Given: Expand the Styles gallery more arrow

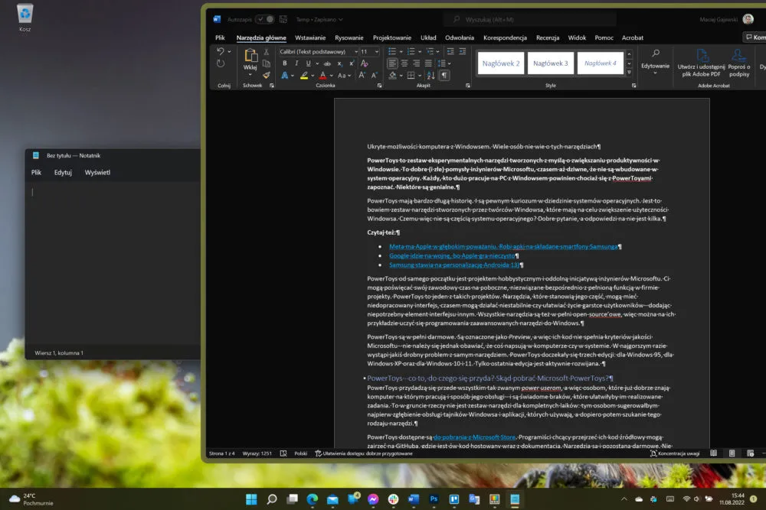Looking at the screenshot, I should pos(629,72).
